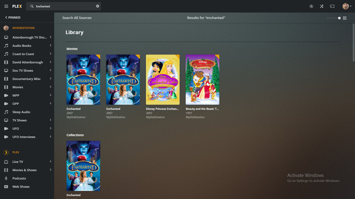The width and height of the screenshot is (355, 199).
Task: Open second Enchanted movie poster
Action: point(123,80)
